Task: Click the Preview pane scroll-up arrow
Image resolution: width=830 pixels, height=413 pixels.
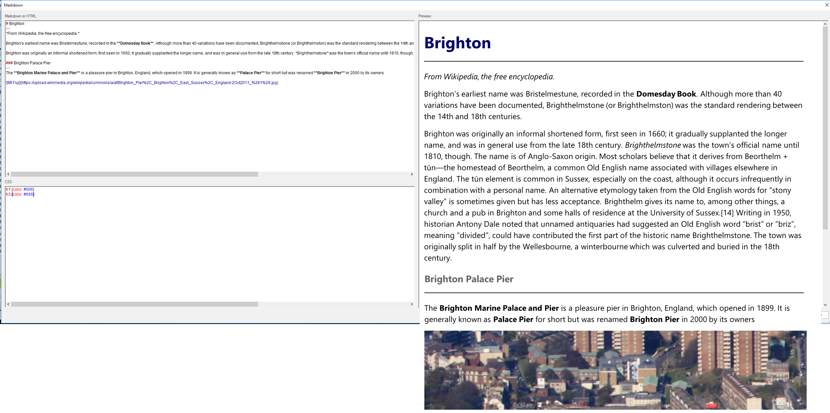Action: coord(825,24)
